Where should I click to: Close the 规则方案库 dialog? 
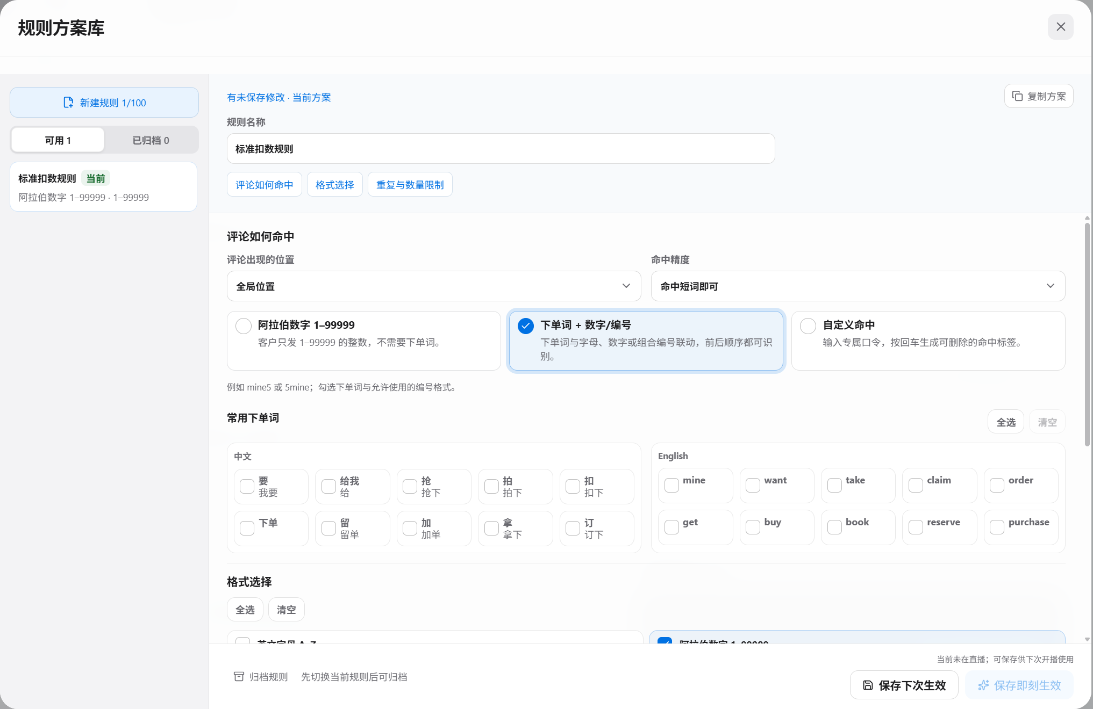(1060, 27)
